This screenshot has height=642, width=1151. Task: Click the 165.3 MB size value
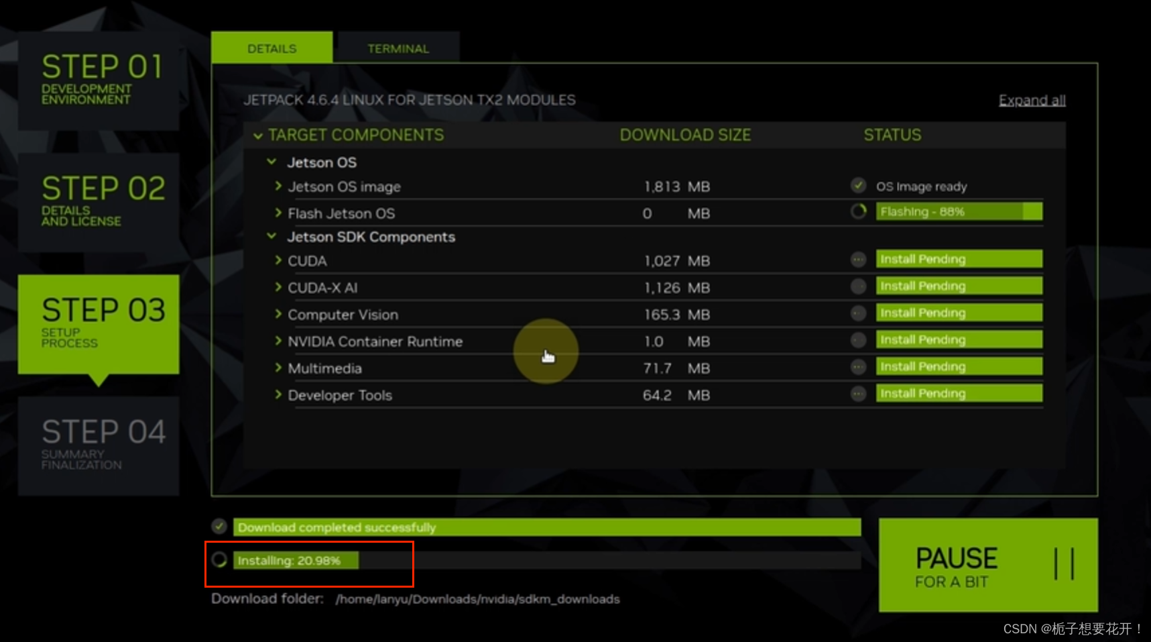(677, 315)
